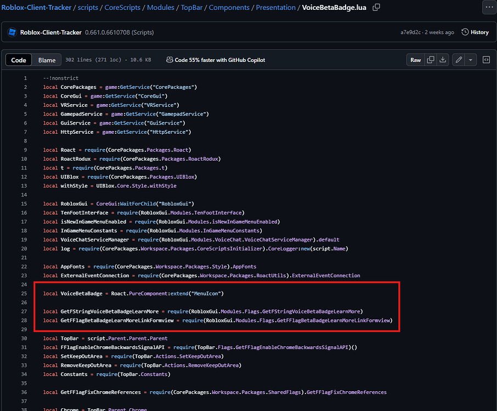Viewport: 497px width, 411px height.
Task: Click the History button
Action: (476, 32)
